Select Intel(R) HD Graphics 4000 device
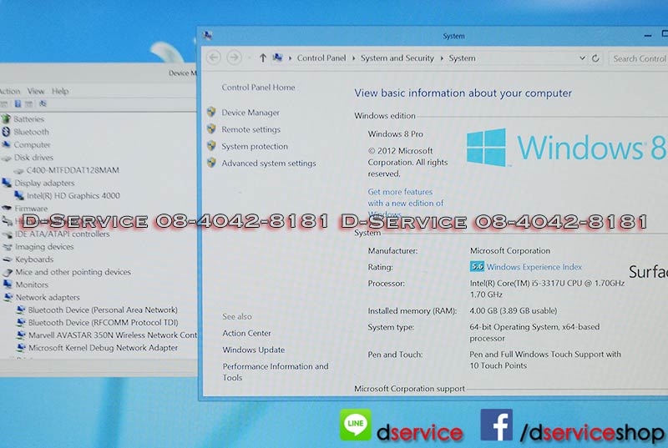The width and height of the screenshot is (668, 448). (73, 196)
